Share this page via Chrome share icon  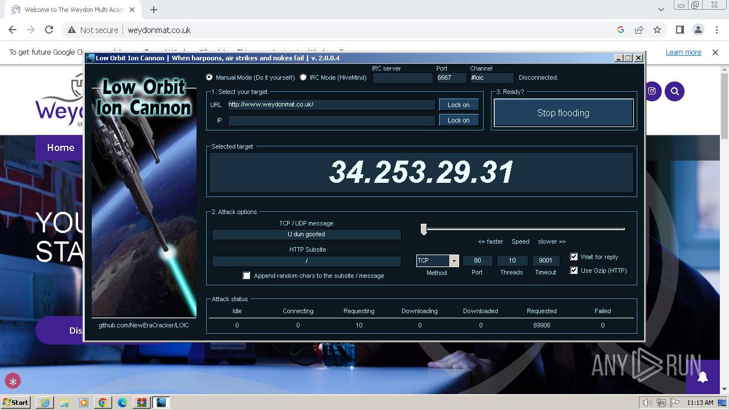639,30
